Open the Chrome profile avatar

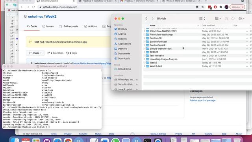tap(226, 7)
